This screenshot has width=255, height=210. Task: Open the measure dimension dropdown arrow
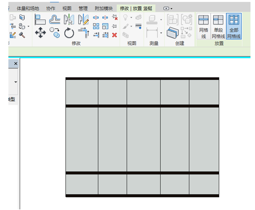[x=161, y=33]
